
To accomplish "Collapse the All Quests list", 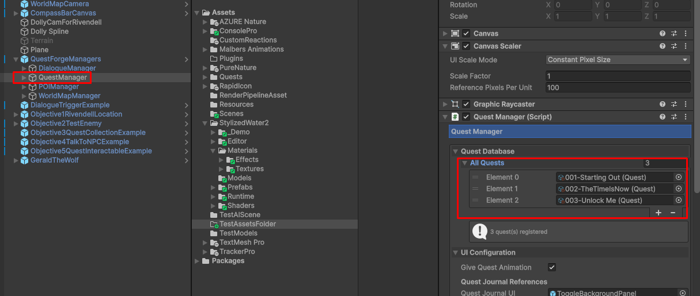I will 465,163.
